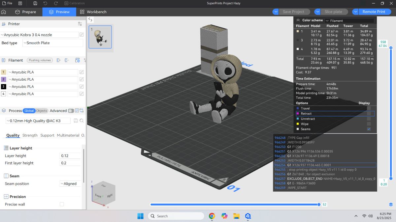Click filament 2 purple color swatch

click(4, 79)
